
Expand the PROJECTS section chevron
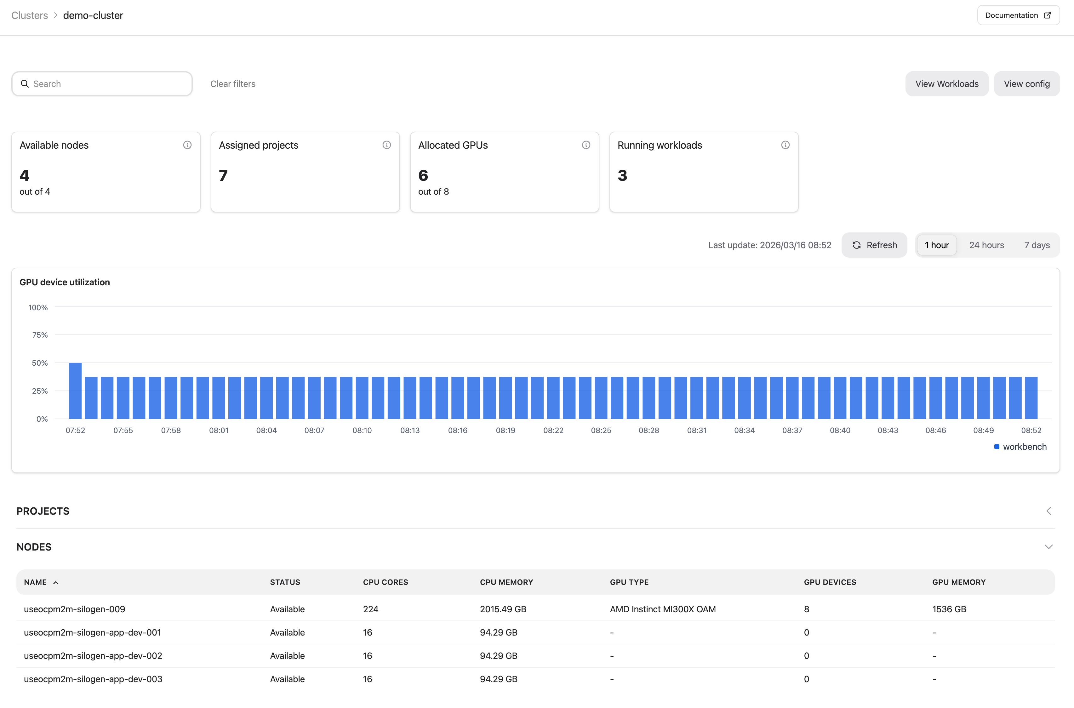click(x=1048, y=511)
